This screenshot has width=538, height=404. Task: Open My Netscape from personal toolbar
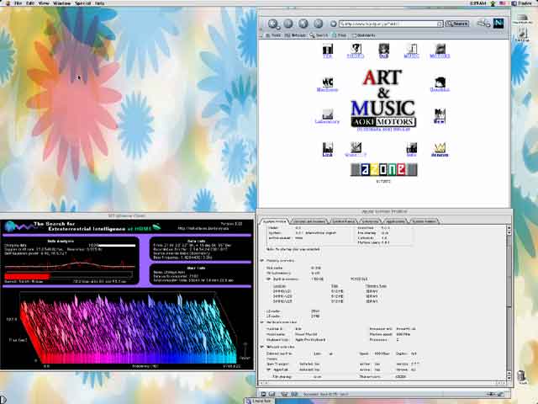(x=295, y=35)
